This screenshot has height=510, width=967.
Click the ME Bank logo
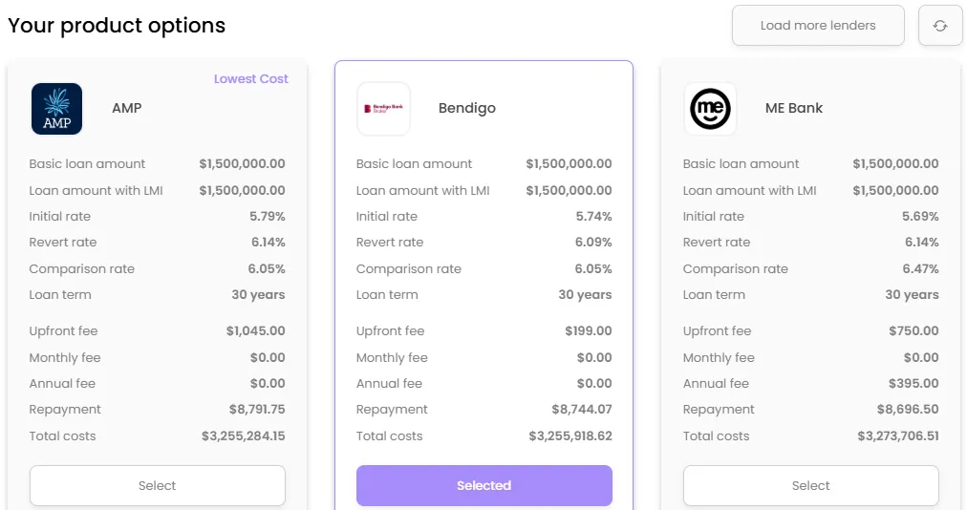pos(711,109)
